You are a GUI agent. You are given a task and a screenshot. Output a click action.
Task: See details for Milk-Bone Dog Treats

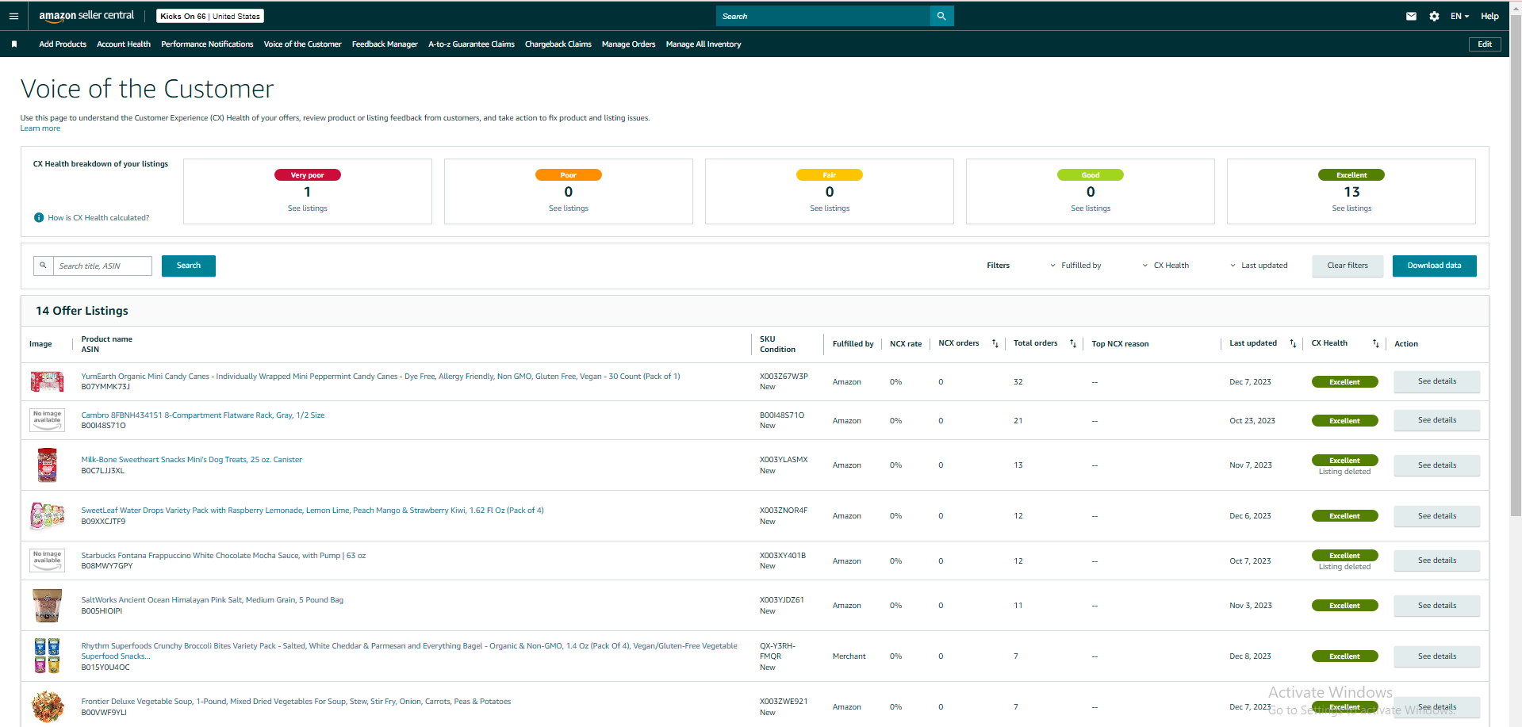pos(1437,465)
